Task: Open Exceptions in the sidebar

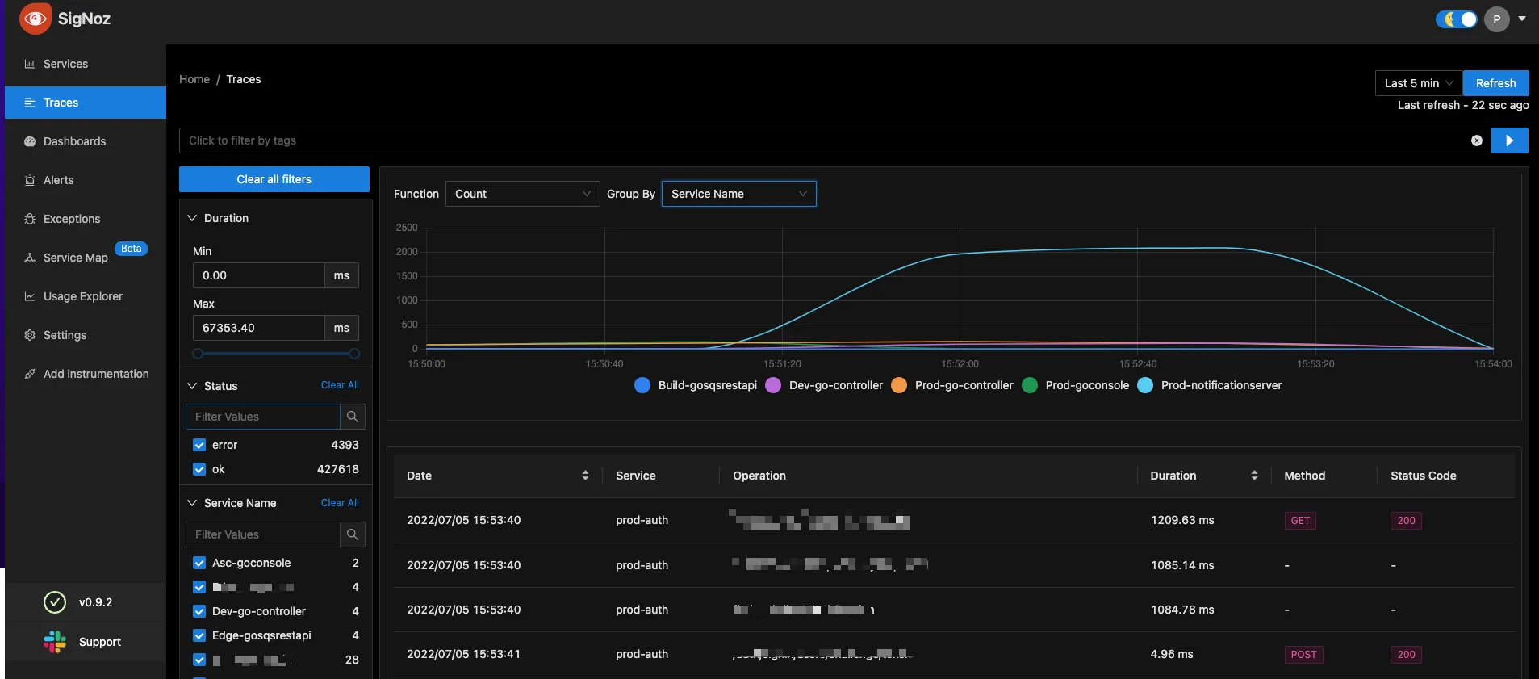Action: click(x=86, y=219)
